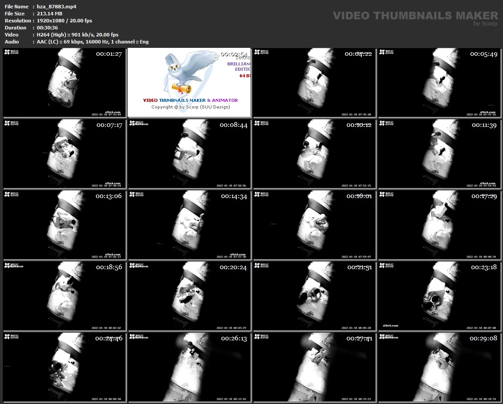
Task: Open the thumbnail stamped 00:07:17
Action: [64, 154]
